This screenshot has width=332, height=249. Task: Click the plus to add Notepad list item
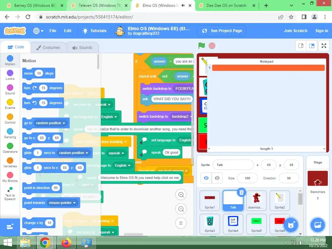point(209,148)
